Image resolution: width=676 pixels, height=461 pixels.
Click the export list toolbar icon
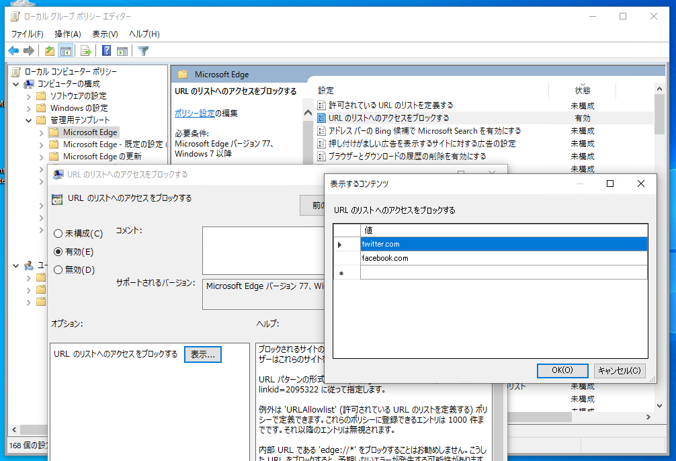click(85, 50)
